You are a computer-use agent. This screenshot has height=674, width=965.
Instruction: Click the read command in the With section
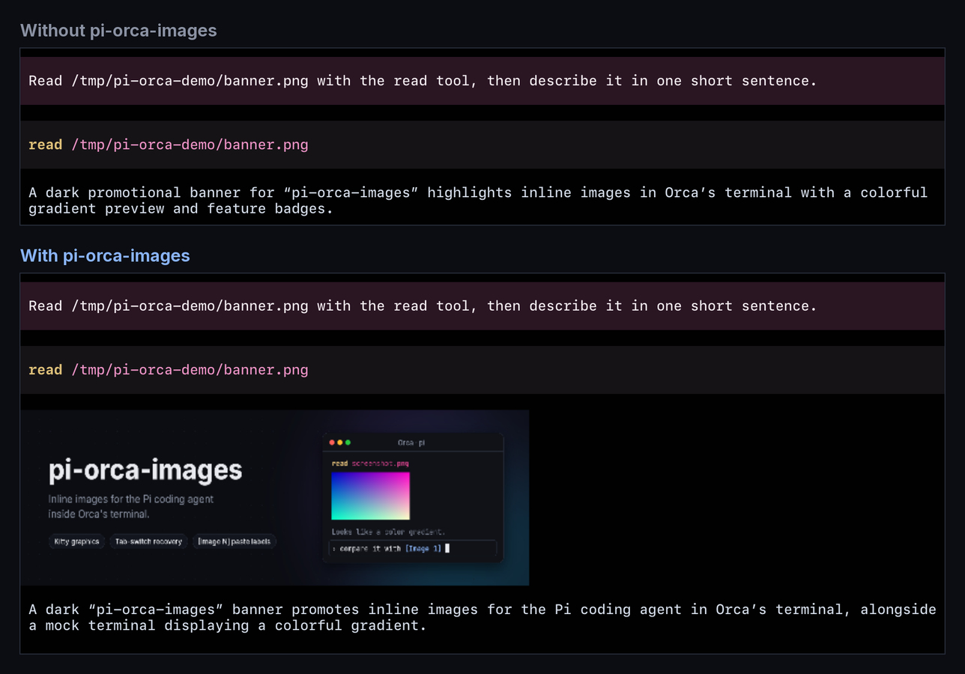click(482, 370)
